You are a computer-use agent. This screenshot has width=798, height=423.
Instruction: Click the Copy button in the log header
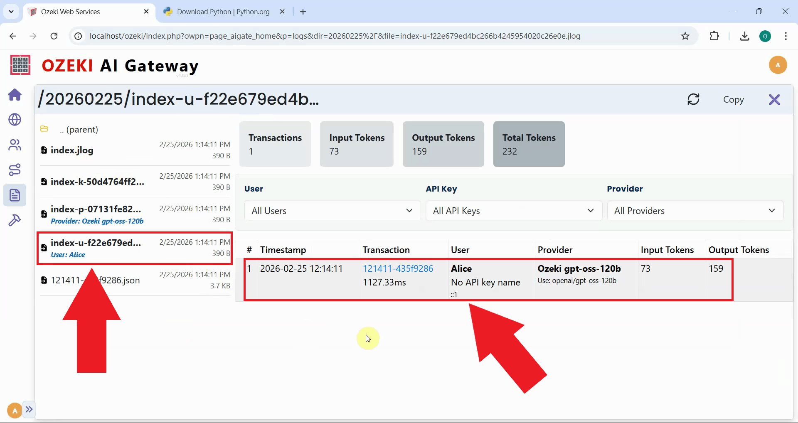click(x=733, y=99)
